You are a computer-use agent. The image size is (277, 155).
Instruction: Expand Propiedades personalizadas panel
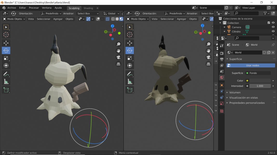click(247, 103)
